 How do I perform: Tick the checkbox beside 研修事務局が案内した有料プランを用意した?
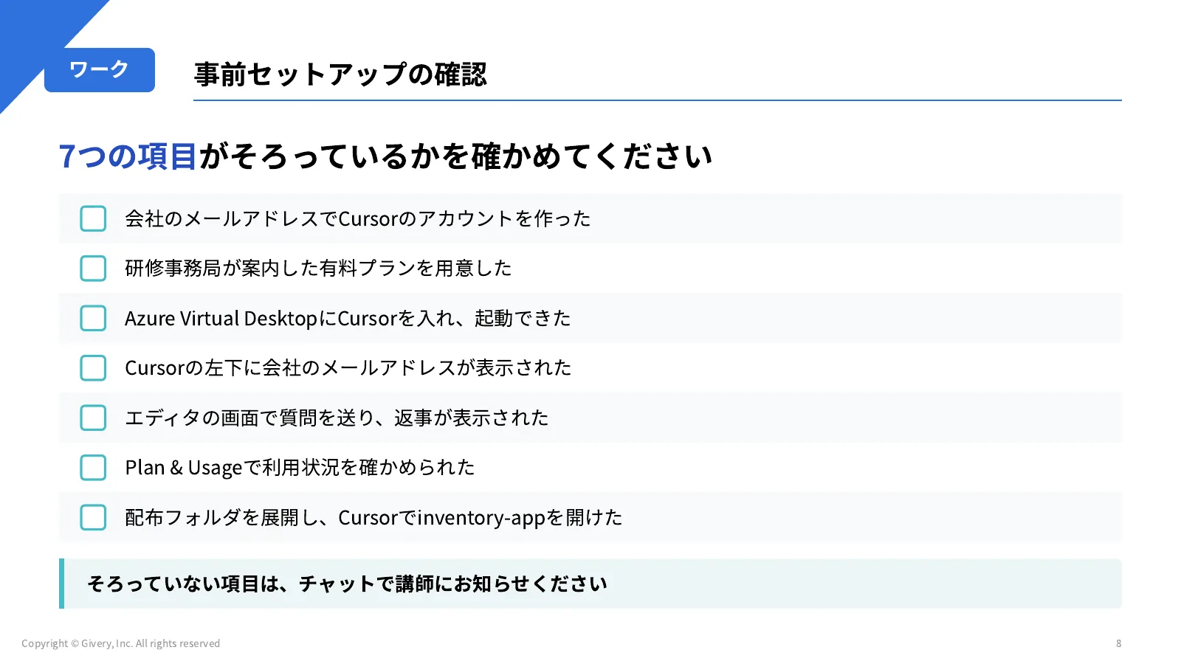[93, 269]
